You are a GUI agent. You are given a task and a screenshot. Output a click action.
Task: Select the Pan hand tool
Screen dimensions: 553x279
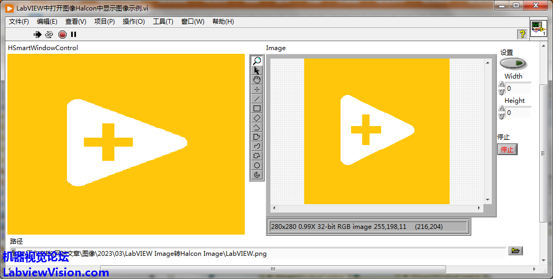click(257, 80)
